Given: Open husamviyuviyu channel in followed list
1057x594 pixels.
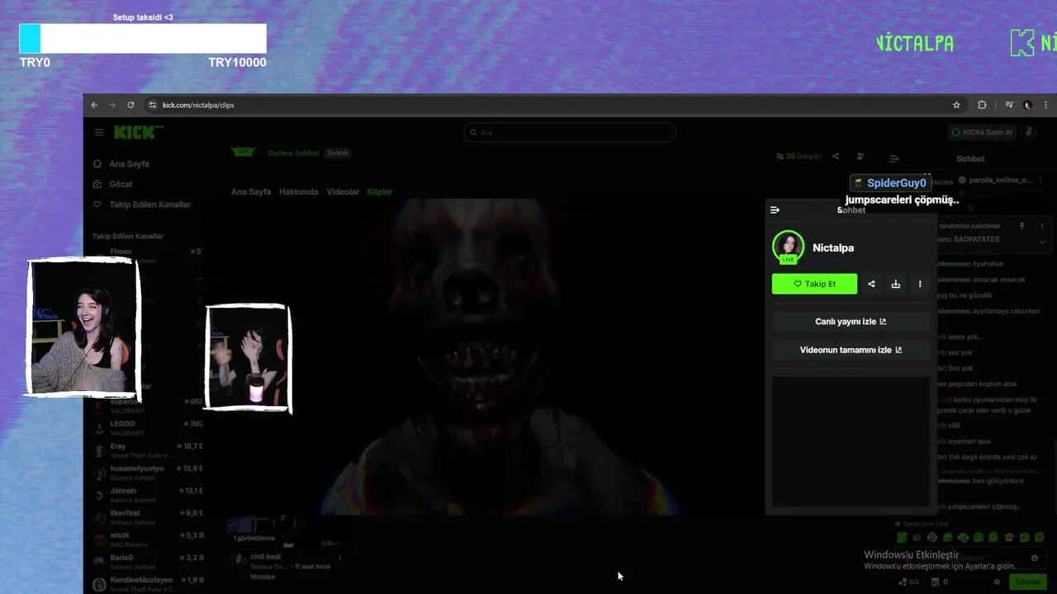Looking at the screenshot, I should pos(147,472).
